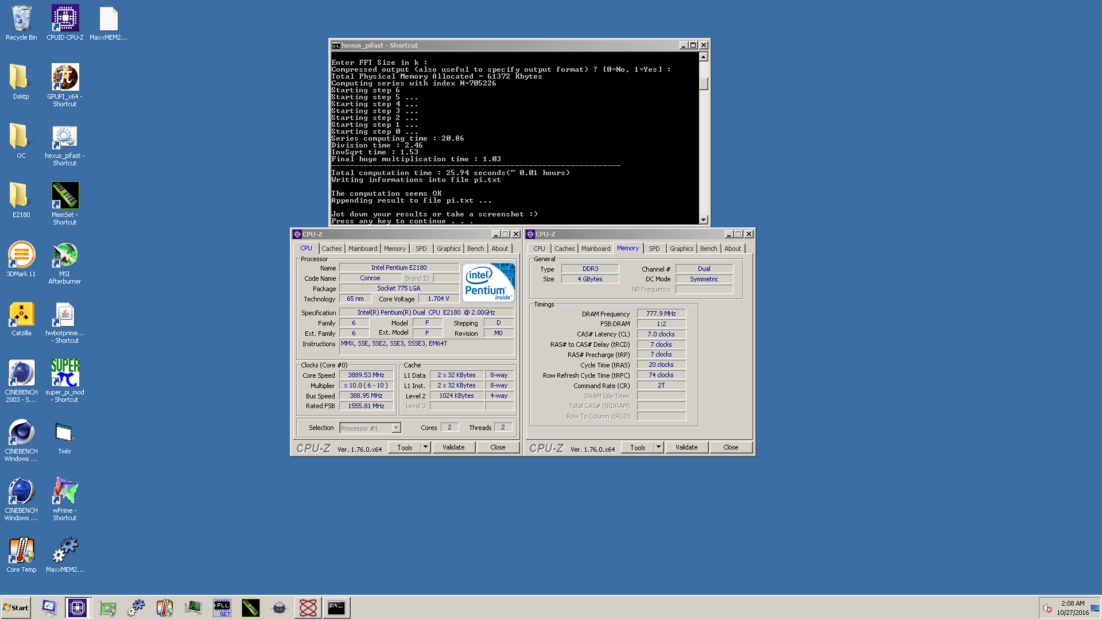Image resolution: width=1102 pixels, height=620 pixels.
Task: Click the pifast console scrollbar thumb
Action: point(704,84)
